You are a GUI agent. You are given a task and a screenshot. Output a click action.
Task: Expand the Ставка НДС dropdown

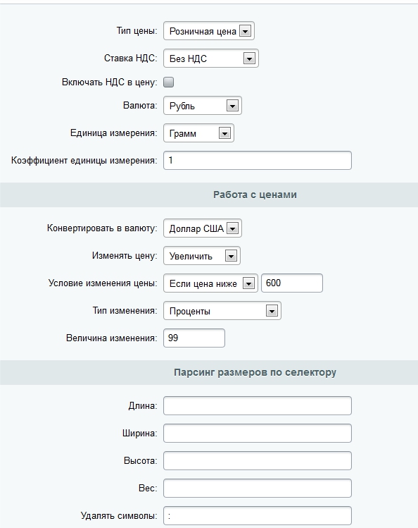(x=210, y=59)
